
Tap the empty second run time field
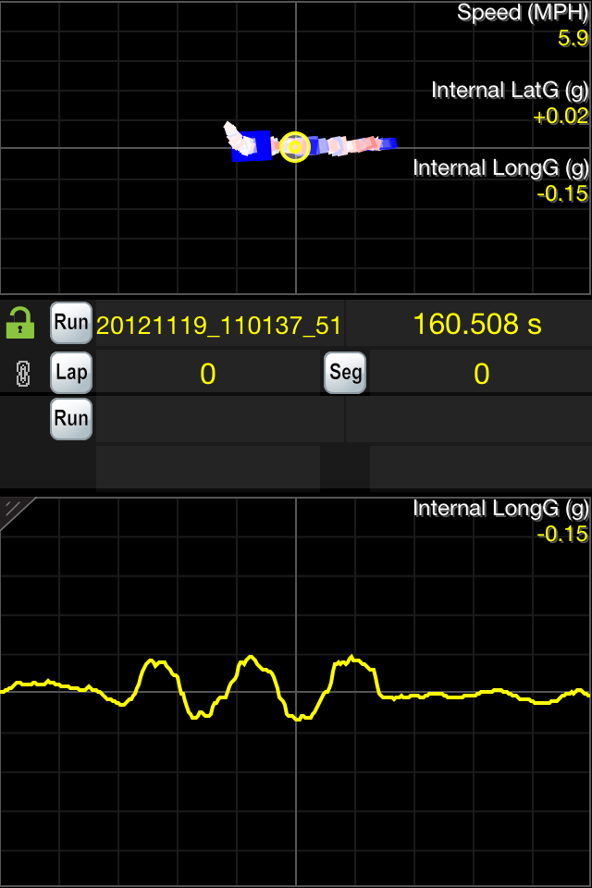tap(469, 419)
